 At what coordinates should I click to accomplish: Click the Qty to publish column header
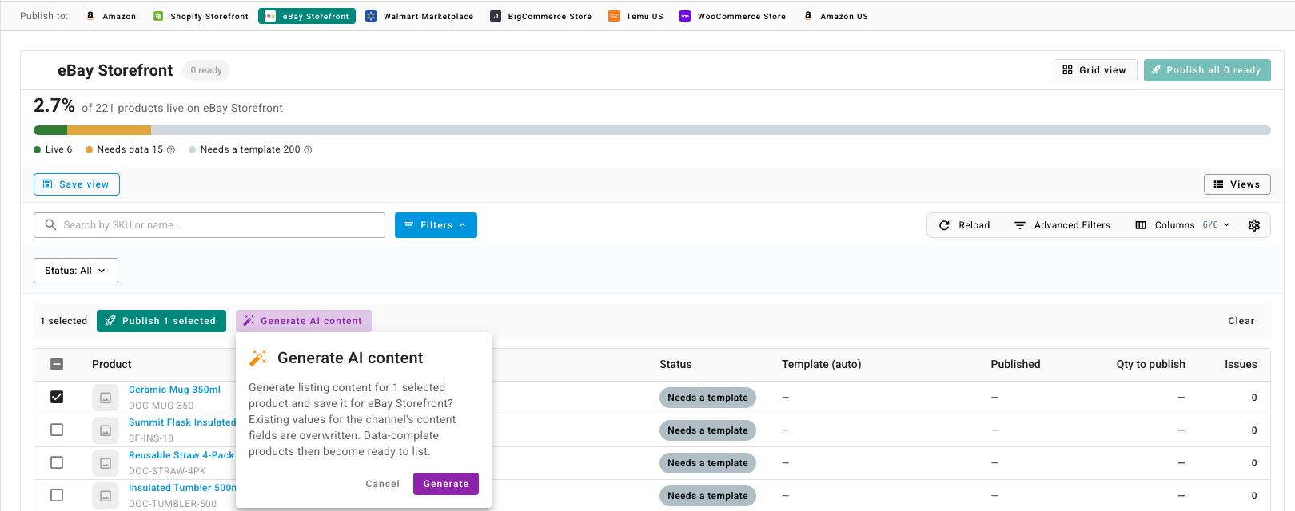point(1151,364)
